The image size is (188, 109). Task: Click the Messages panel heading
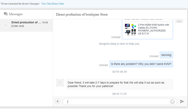[16, 14]
